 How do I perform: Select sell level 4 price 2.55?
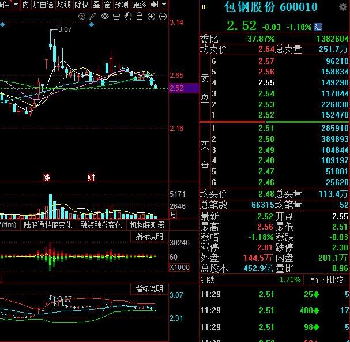tap(266, 82)
